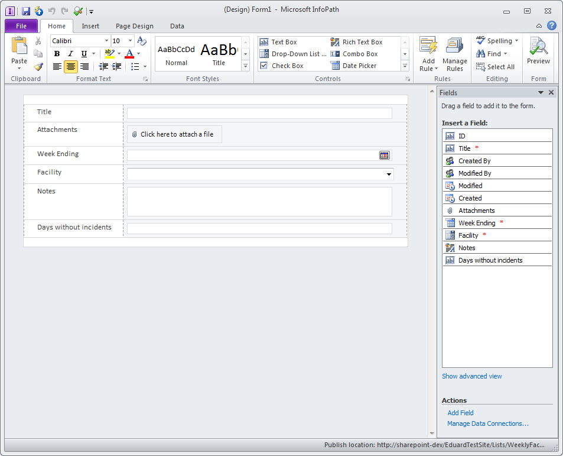Open the Customize Quick Access Toolbar arrow
This screenshot has height=456, width=563.
(x=91, y=12)
